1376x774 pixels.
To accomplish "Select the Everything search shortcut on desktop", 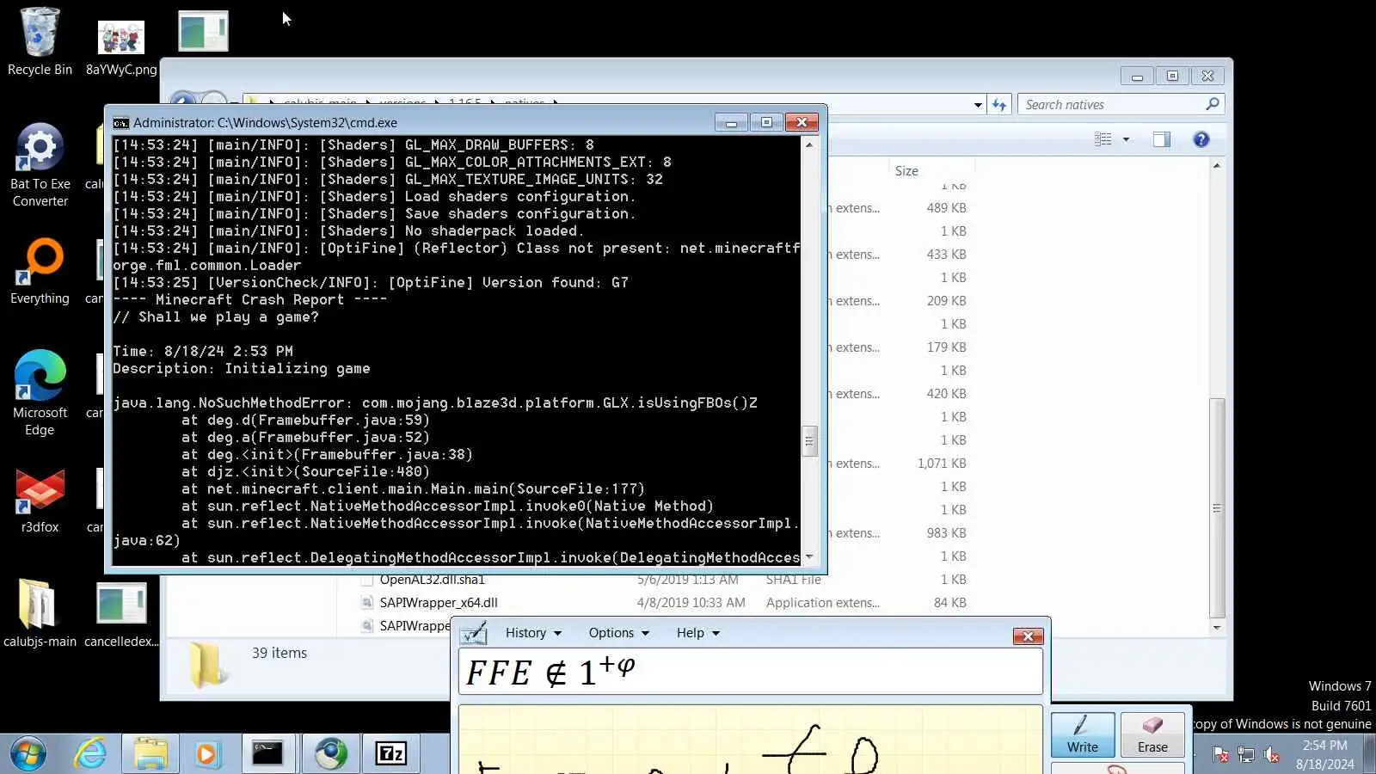I will tap(40, 272).
